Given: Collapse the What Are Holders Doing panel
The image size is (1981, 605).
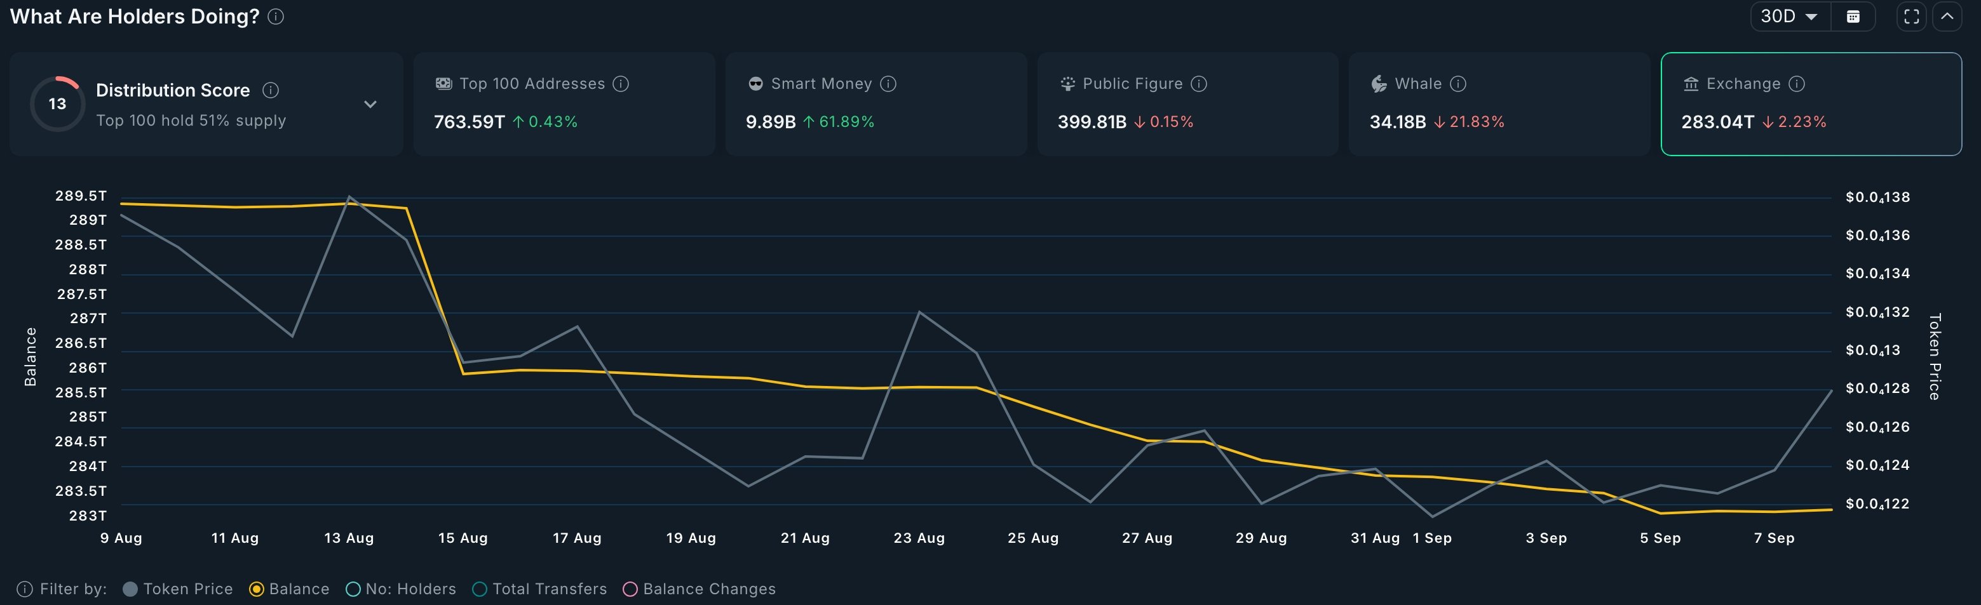Looking at the screenshot, I should click(1947, 15).
